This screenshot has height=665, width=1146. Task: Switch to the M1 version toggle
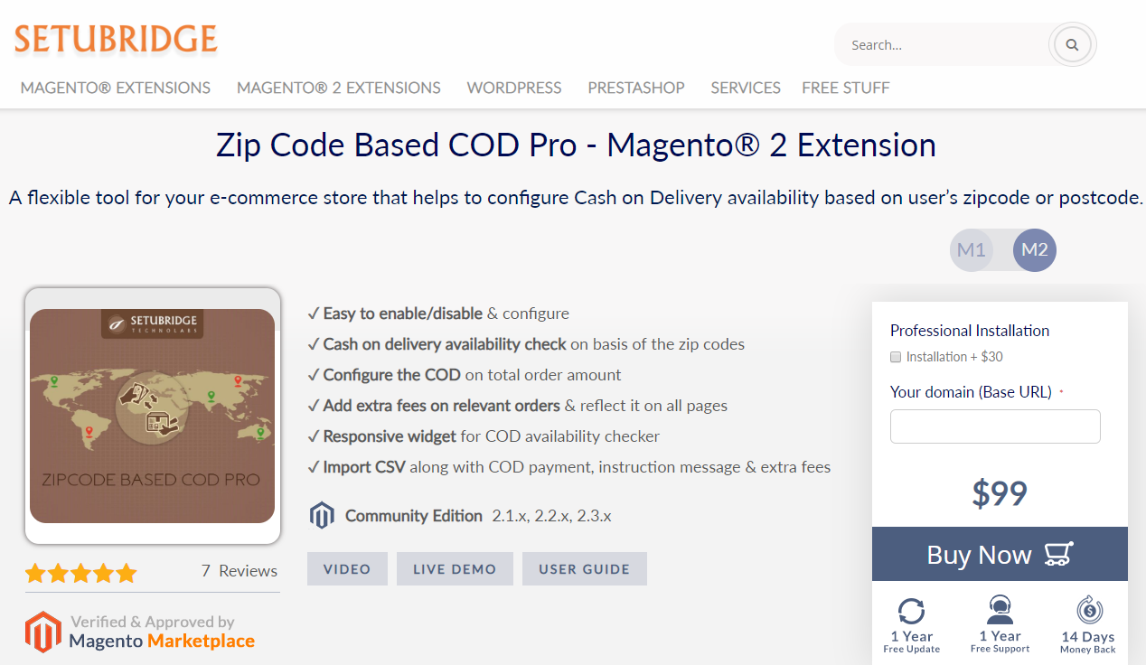point(972,250)
